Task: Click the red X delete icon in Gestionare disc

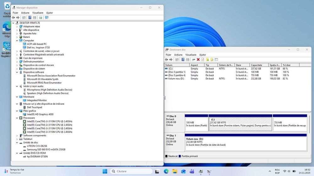Action: coord(198,59)
